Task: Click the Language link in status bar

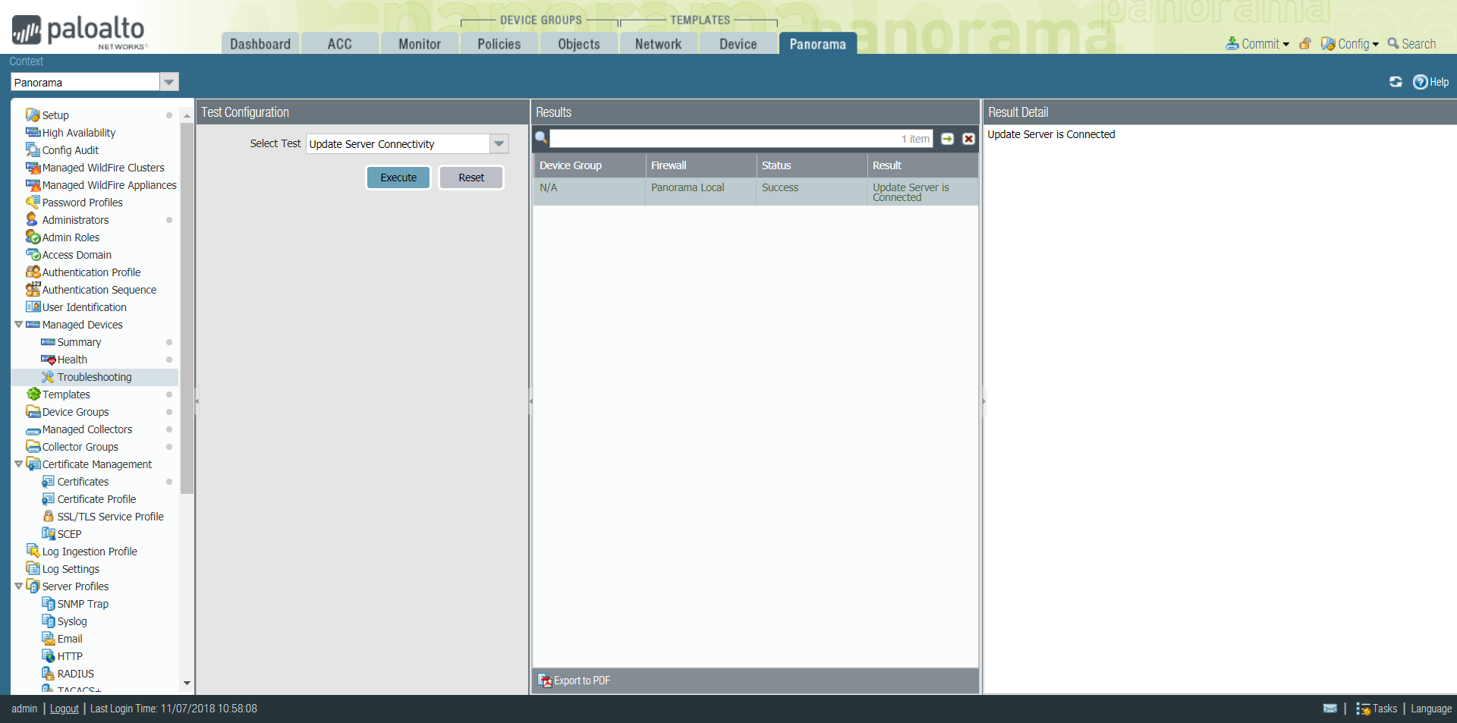Action: pyautogui.click(x=1431, y=709)
